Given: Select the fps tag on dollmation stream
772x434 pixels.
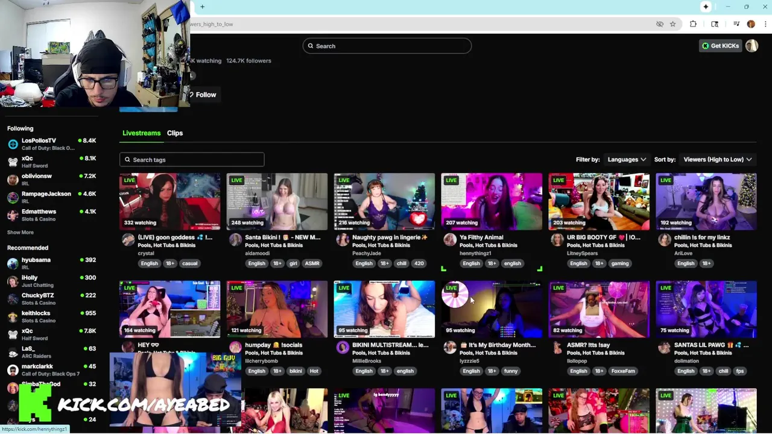Looking at the screenshot, I should [740, 371].
